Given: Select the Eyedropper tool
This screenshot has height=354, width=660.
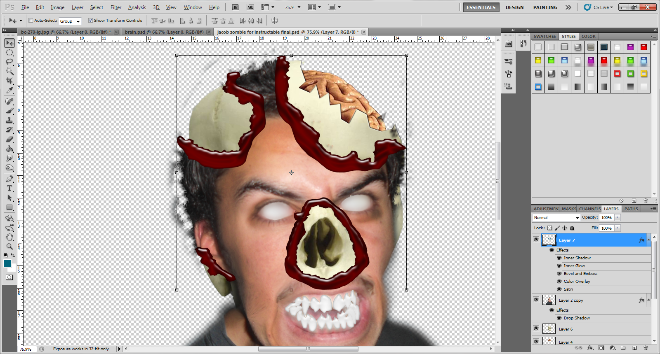Looking at the screenshot, I should [9, 90].
